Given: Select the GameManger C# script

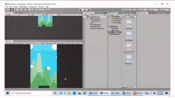Looking at the screenshot, I should (129, 36).
